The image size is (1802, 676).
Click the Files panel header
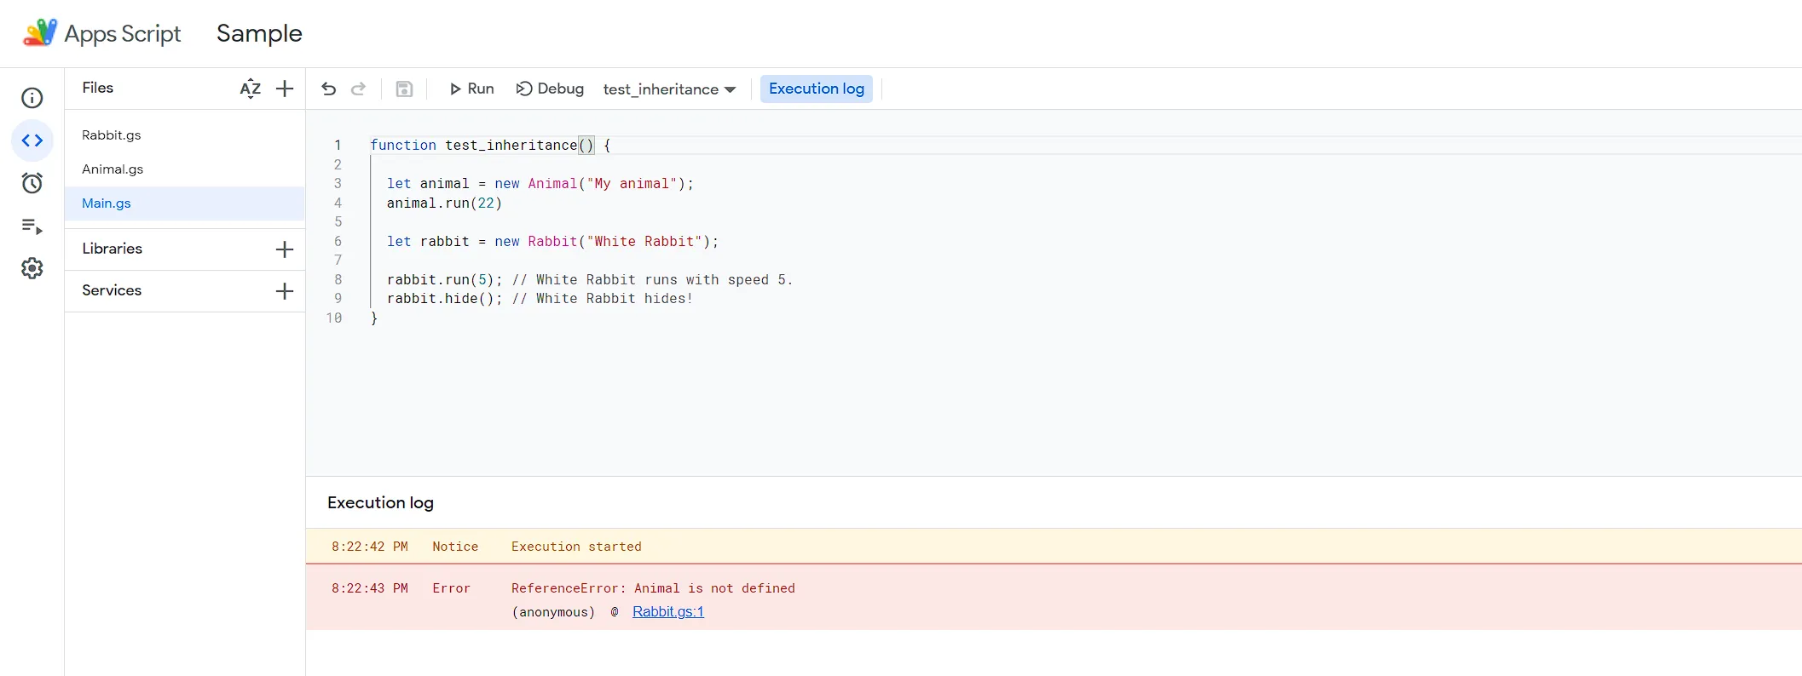(98, 88)
